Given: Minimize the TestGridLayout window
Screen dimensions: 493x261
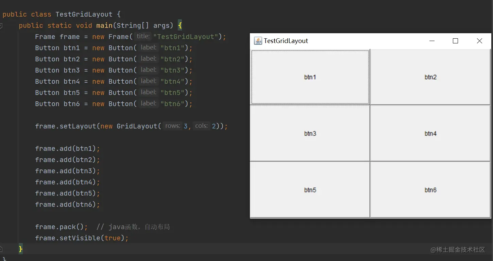Looking at the screenshot, I should click(x=432, y=41).
